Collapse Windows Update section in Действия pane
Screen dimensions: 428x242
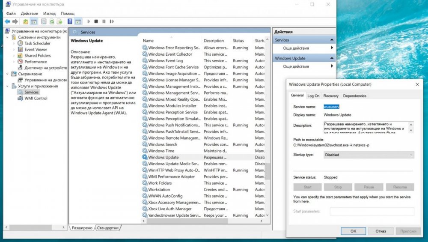(x=332, y=58)
